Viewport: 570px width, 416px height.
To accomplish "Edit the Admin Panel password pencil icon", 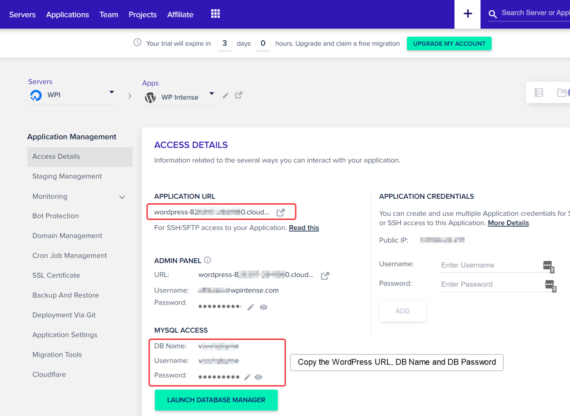I will (x=251, y=307).
